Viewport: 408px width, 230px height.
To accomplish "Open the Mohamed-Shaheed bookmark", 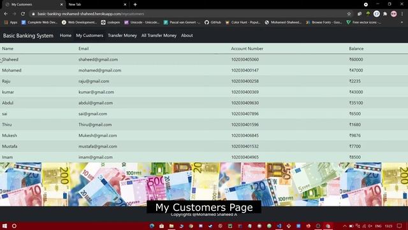I will [x=283, y=22].
